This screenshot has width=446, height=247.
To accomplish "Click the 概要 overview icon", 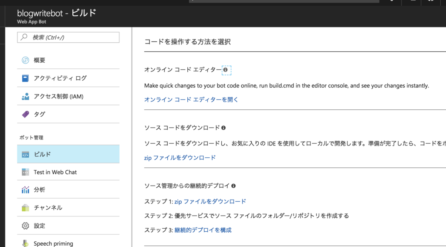I will pyautogui.click(x=25, y=60).
